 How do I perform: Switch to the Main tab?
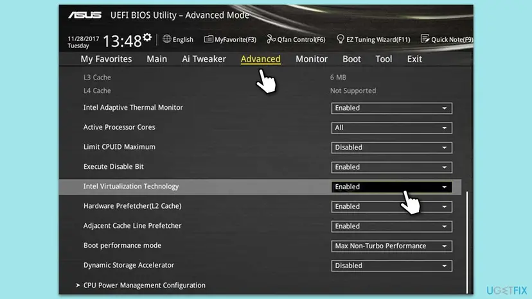157,59
